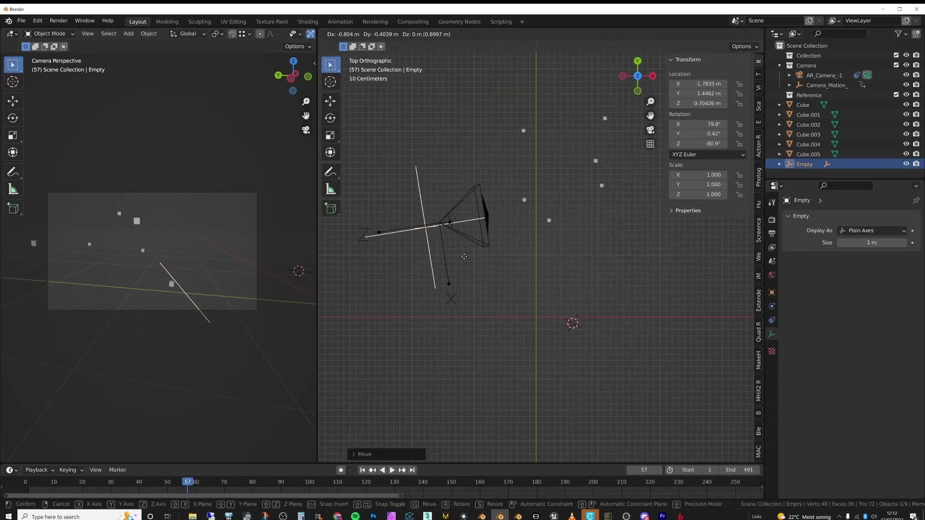Open the Render menu
This screenshot has width=925, height=520.
58,21
